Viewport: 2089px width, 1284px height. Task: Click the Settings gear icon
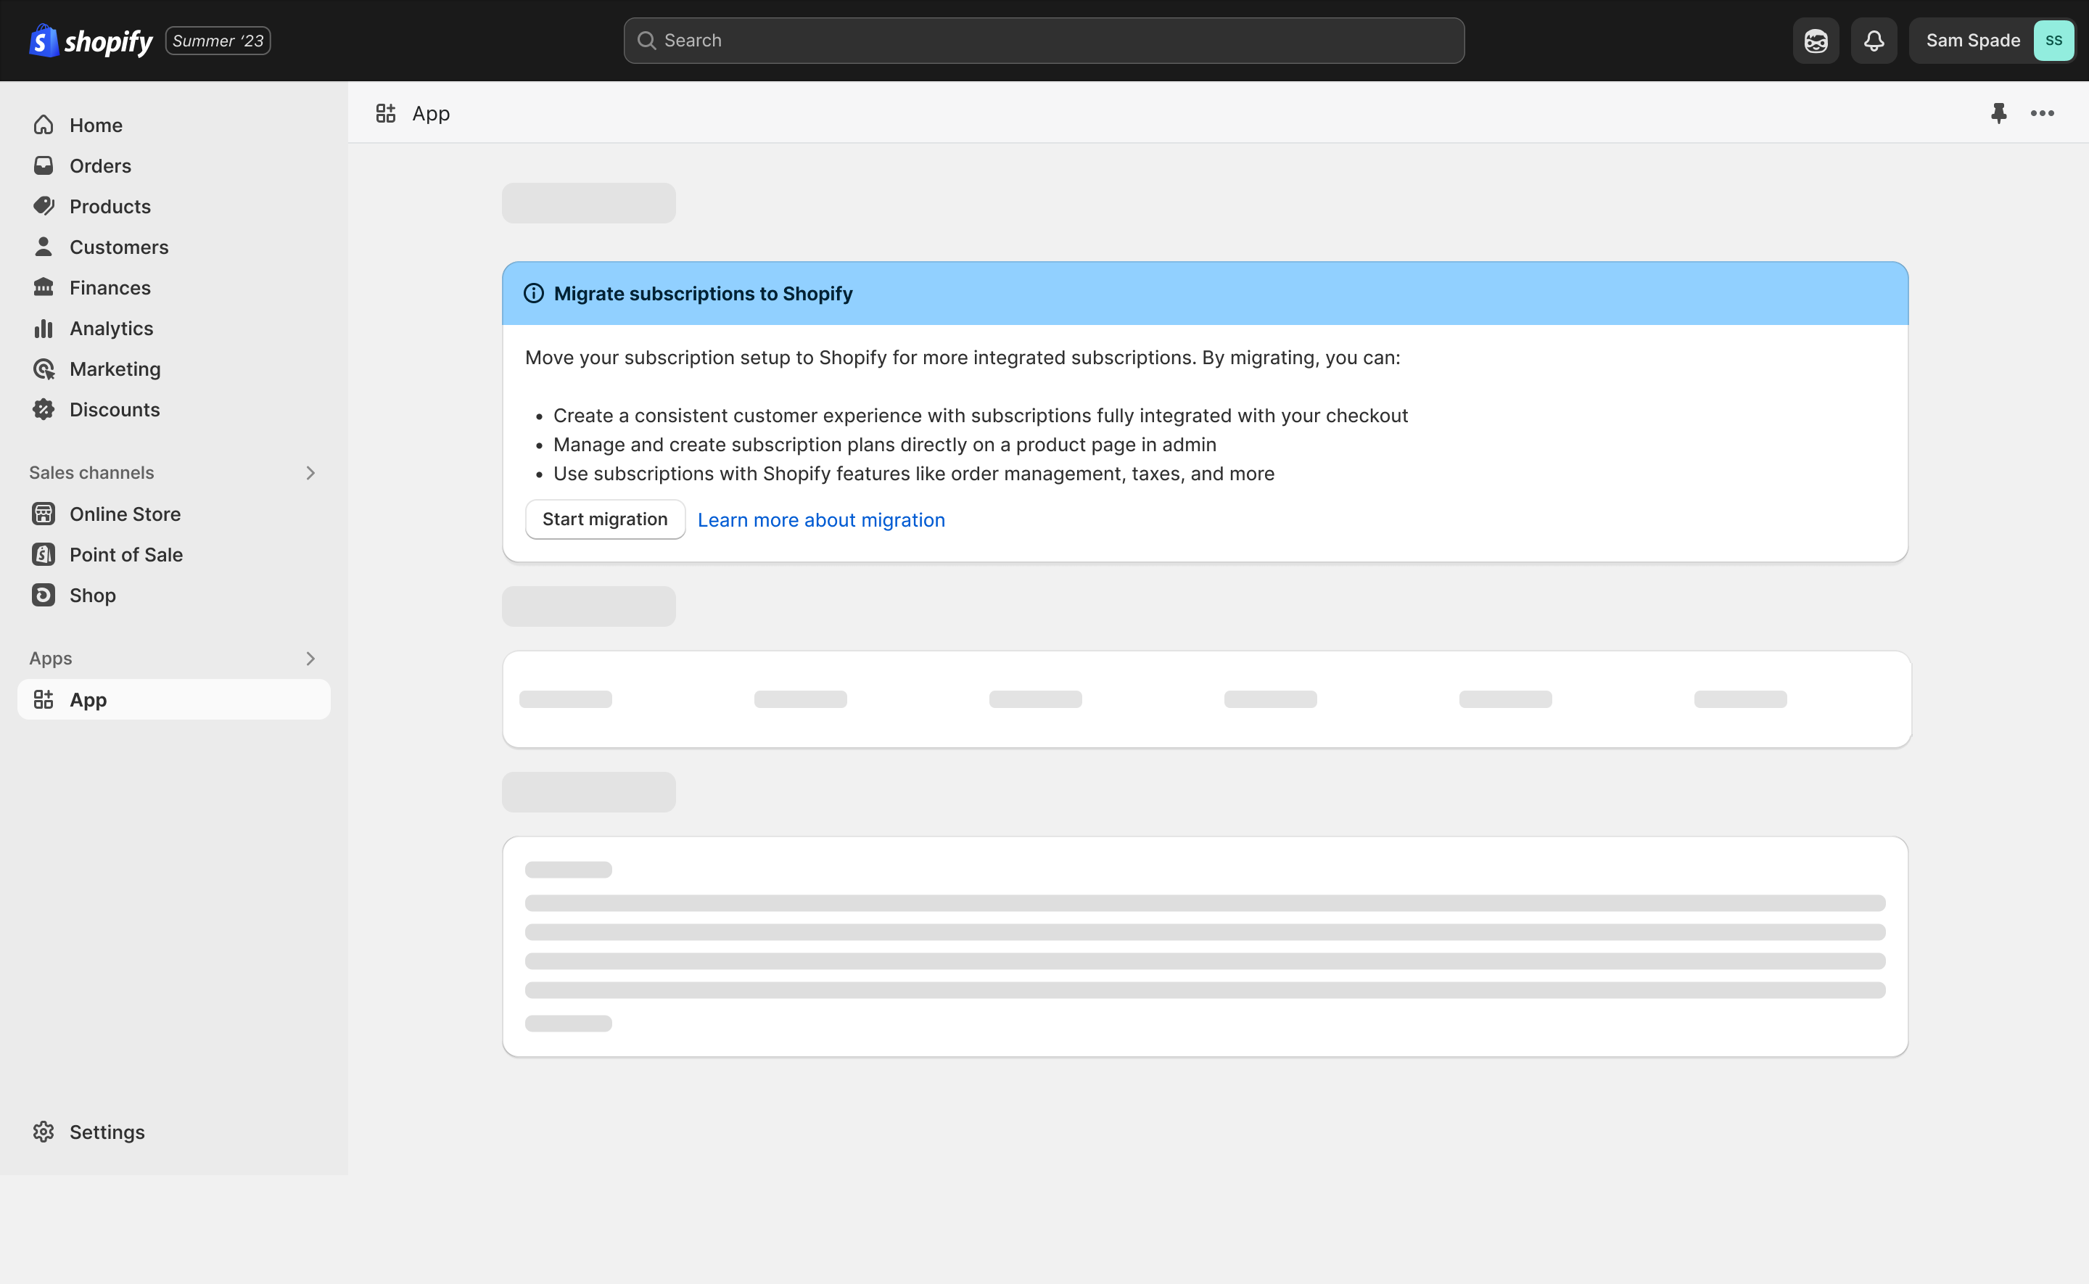click(x=44, y=1133)
